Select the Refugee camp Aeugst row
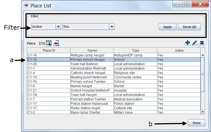The width and height of the screenshot is (211, 132). tap(92, 55)
